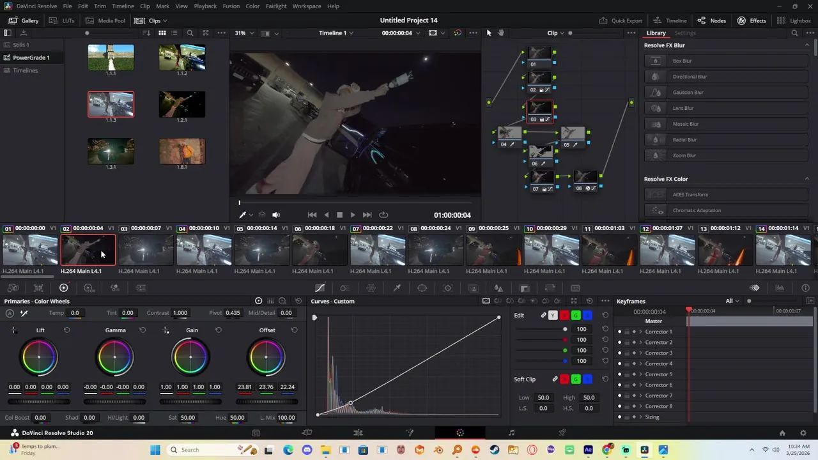This screenshot has width=818, height=460.
Task: Open the Playback menu
Action: (205, 6)
